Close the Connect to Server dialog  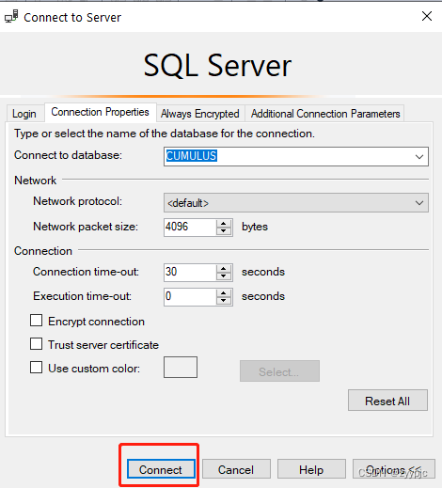coord(427,16)
